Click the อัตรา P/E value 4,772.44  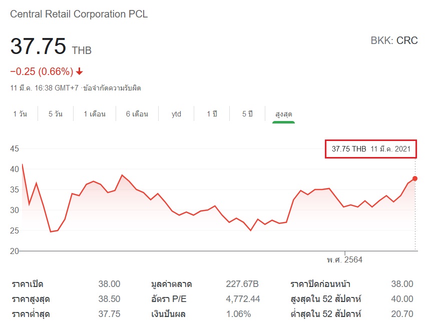coord(243,299)
